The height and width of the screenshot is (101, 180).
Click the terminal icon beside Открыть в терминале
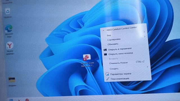(x=105, y=50)
